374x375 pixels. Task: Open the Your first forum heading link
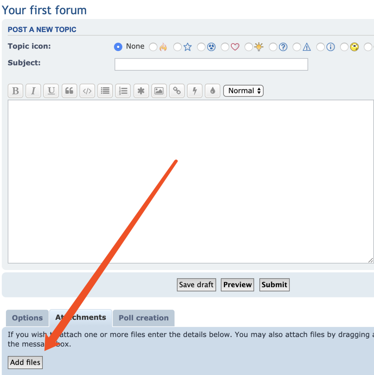point(44,10)
